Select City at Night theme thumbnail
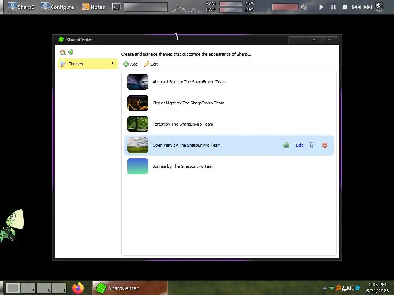This screenshot has width=394, height=295. (138, 103)
